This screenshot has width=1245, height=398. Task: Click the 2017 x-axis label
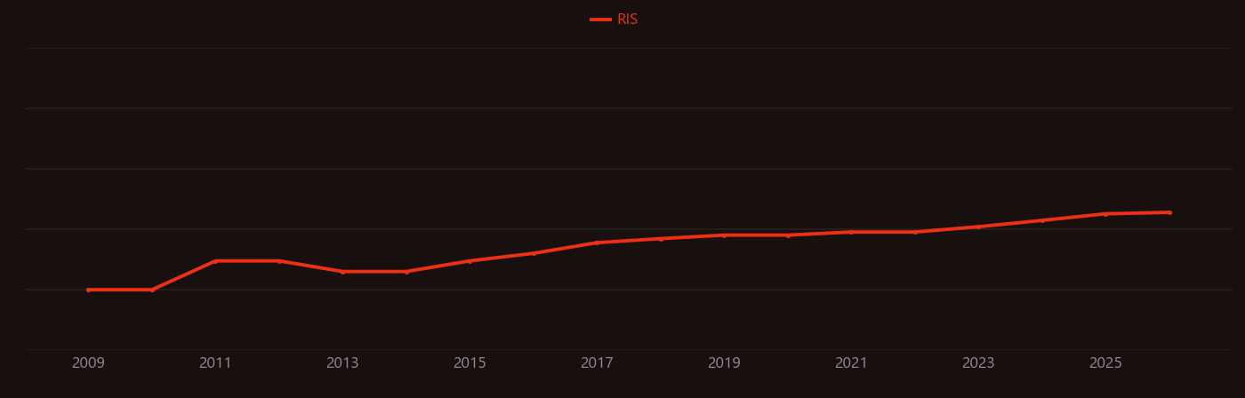point(597,363)
